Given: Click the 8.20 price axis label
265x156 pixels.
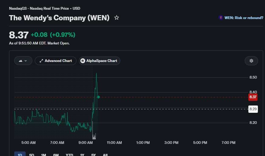Looking at the screenshot, I should click(253, 122).
